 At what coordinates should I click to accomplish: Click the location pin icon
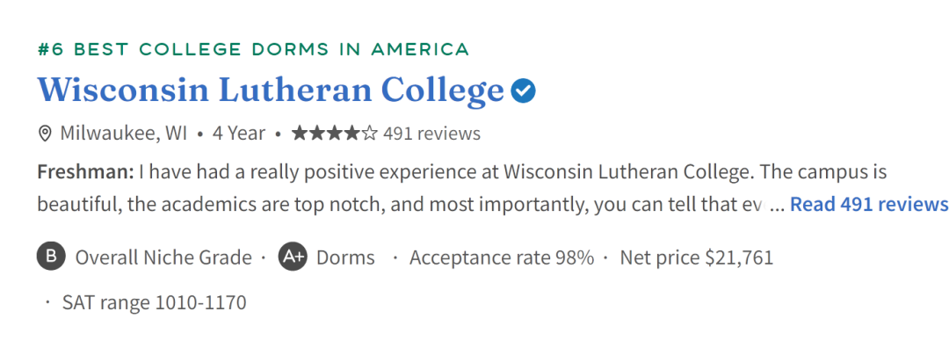(x=45, y=134)
